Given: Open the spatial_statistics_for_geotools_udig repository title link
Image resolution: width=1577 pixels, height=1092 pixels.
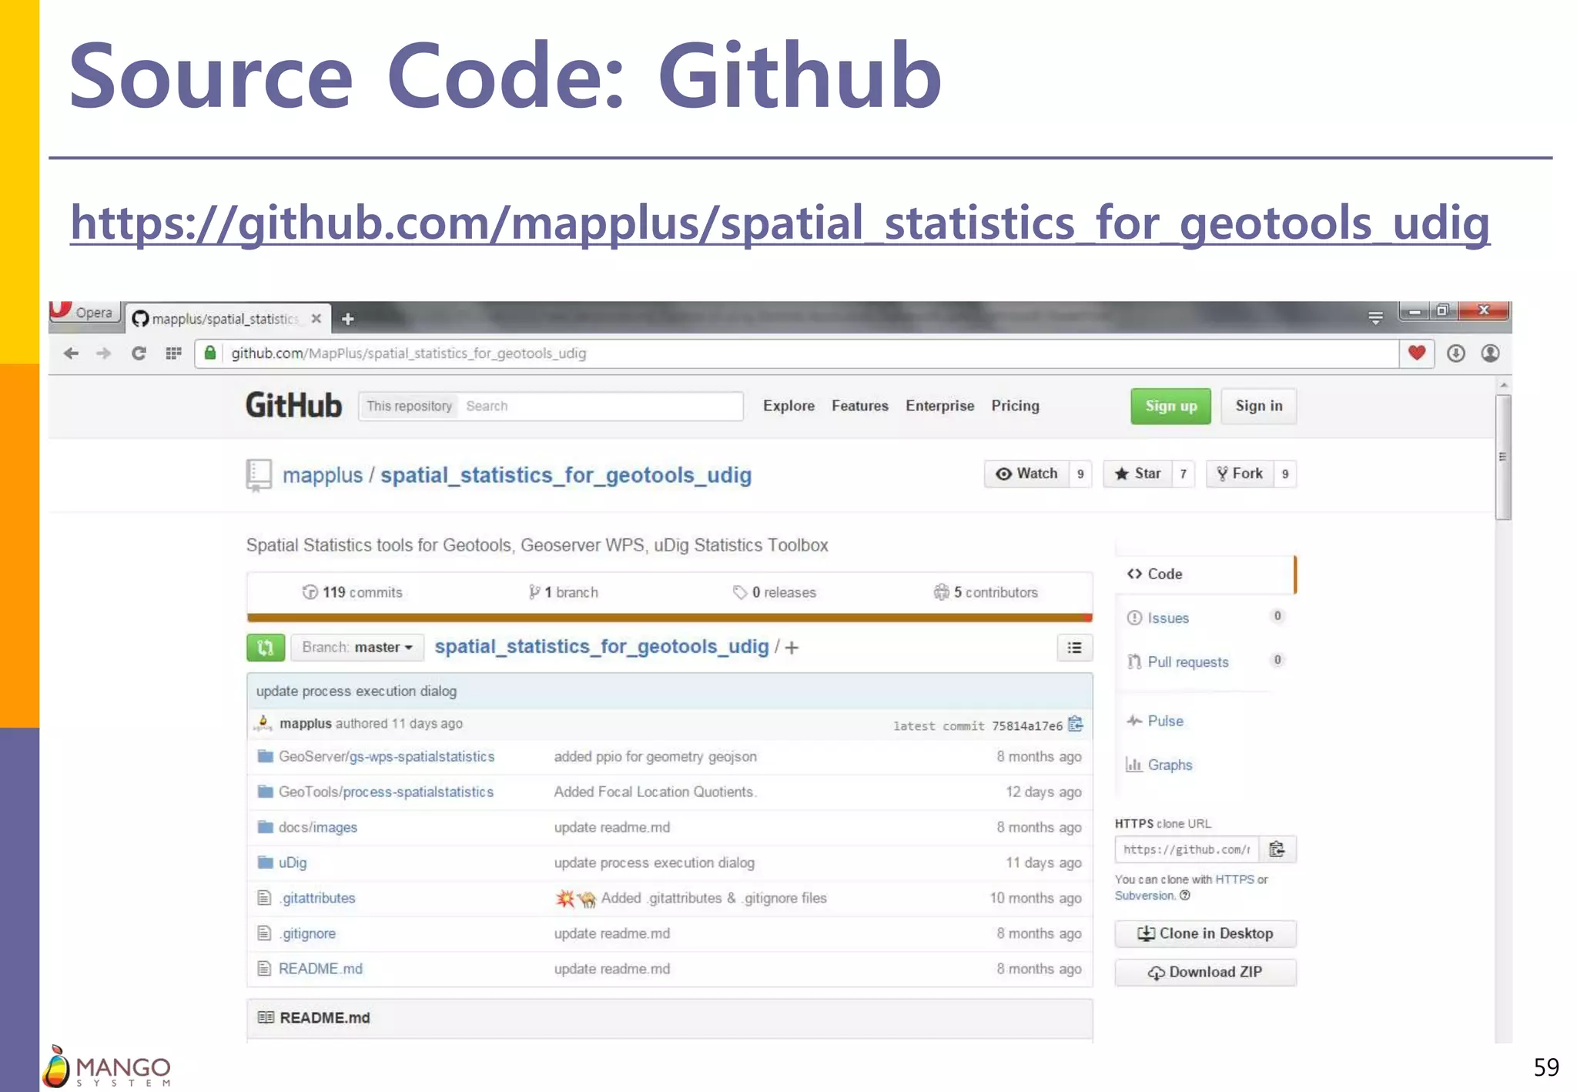Looking at the screenshot, I should (566, 475).
